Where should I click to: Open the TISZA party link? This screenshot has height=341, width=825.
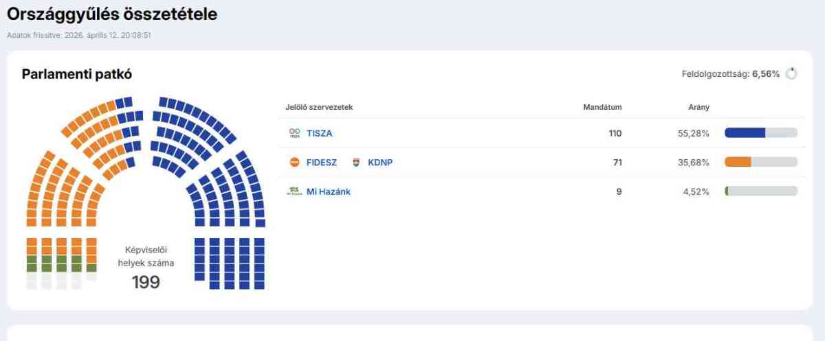click(319, 133)
